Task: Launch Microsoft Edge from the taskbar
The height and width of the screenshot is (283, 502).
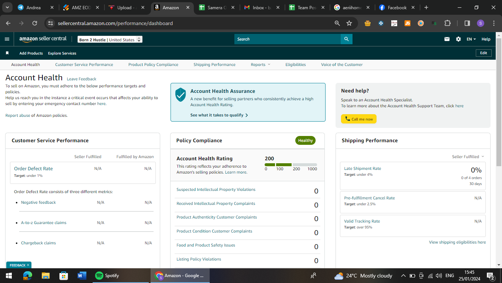Action: [28, 276]
